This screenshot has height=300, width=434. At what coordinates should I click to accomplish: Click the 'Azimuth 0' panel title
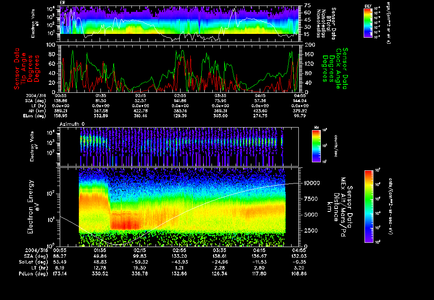pyautogui.click(x=72, y=124)
